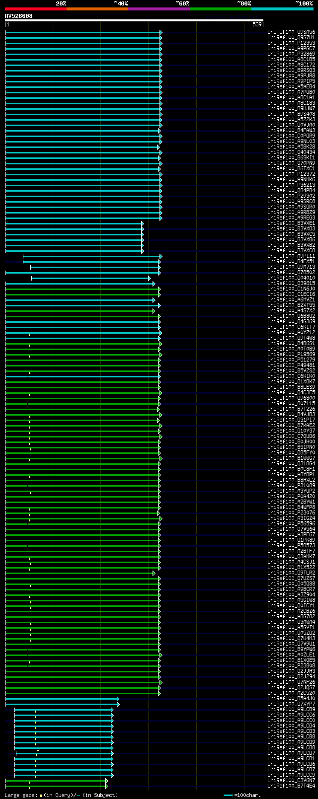Open UniRef100_P31089 entry

coord(291,486)
